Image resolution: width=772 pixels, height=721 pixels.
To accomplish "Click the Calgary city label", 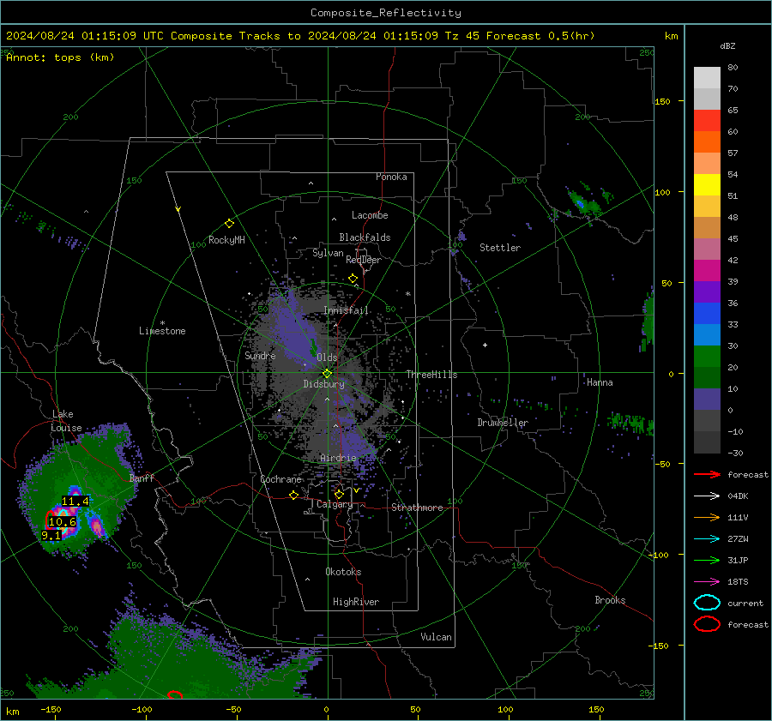I will (x=335, y=504).
